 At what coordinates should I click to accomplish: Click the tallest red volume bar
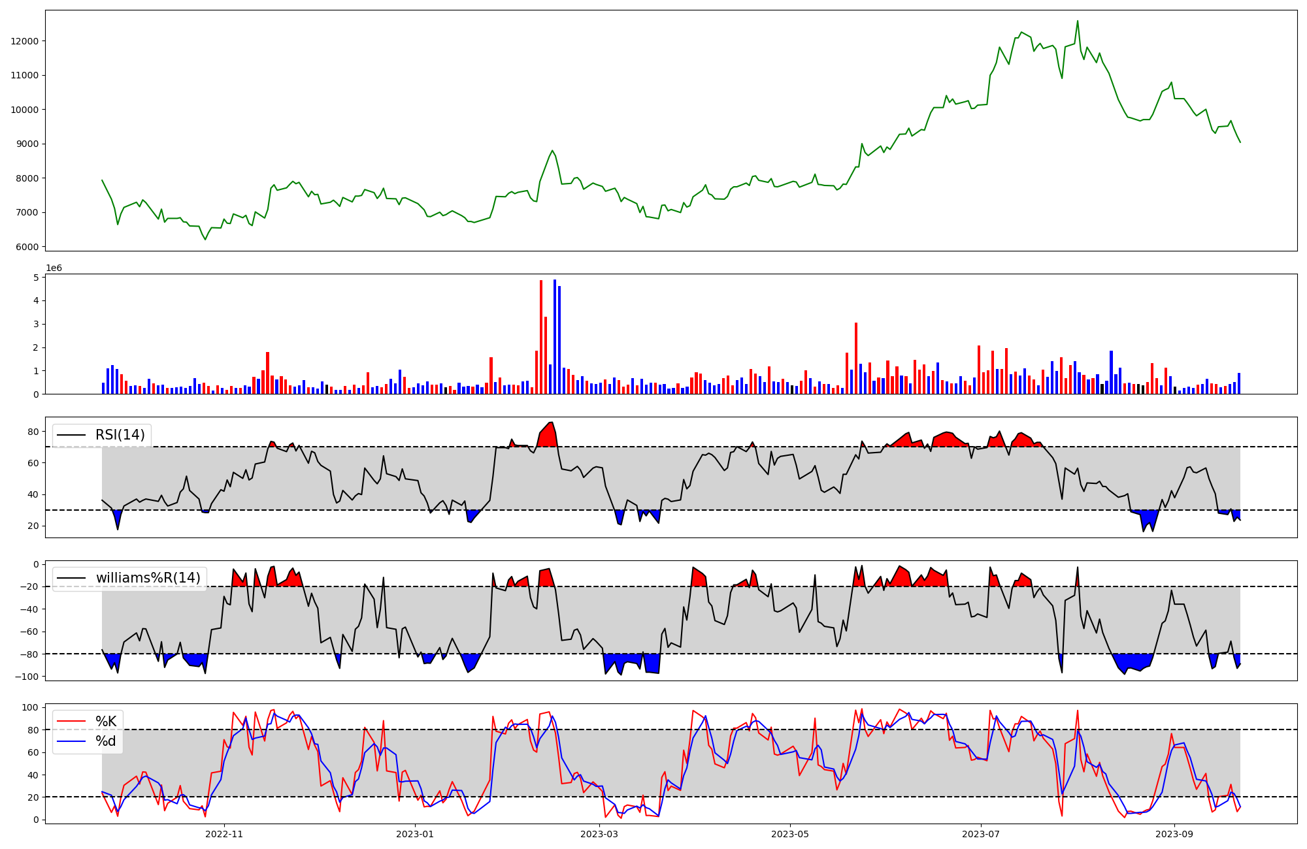541,336
